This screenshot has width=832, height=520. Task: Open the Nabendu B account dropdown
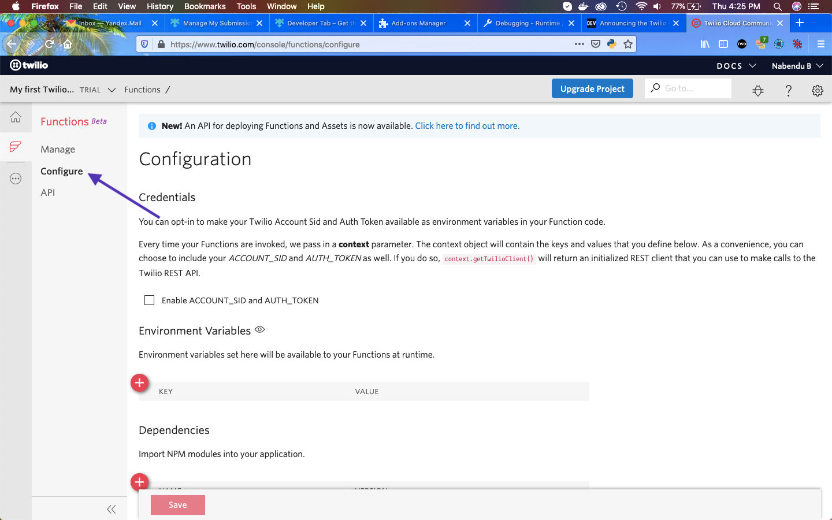(797, 66)
